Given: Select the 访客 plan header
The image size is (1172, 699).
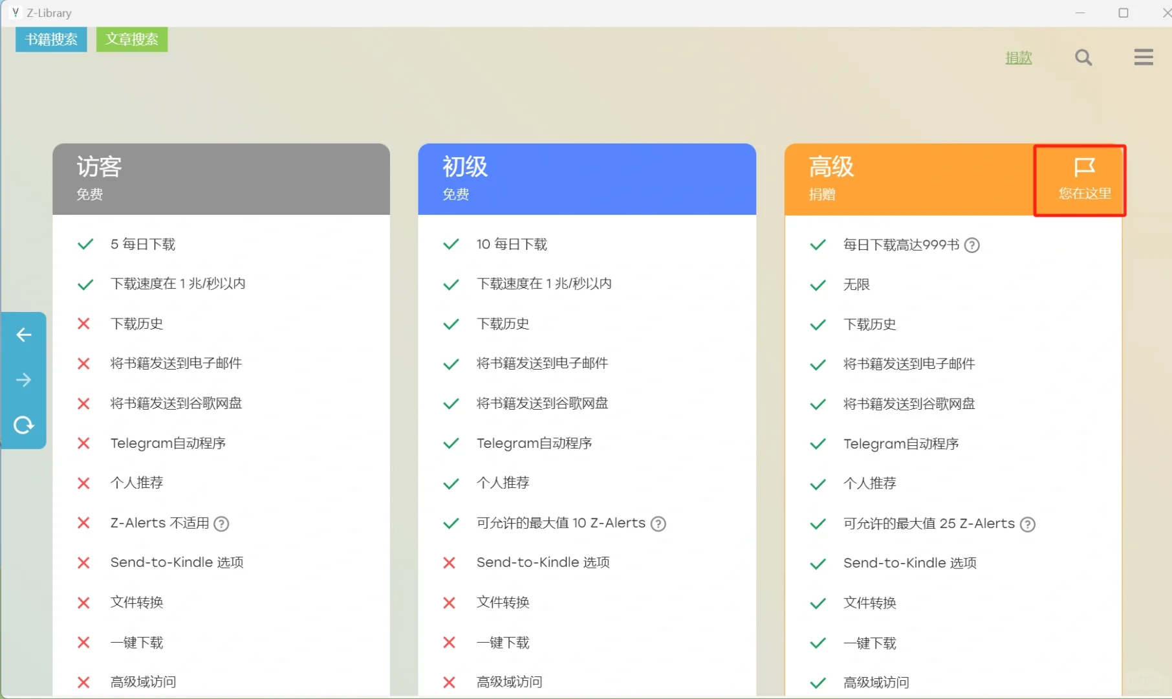Looking at the screenshot, I should [221, 179].
